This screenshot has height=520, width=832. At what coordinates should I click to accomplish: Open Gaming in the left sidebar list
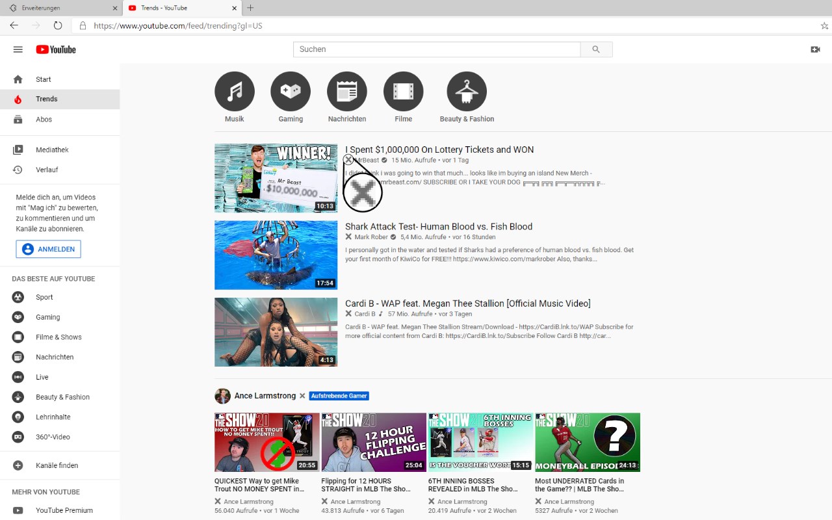click(x=60, y=317)
